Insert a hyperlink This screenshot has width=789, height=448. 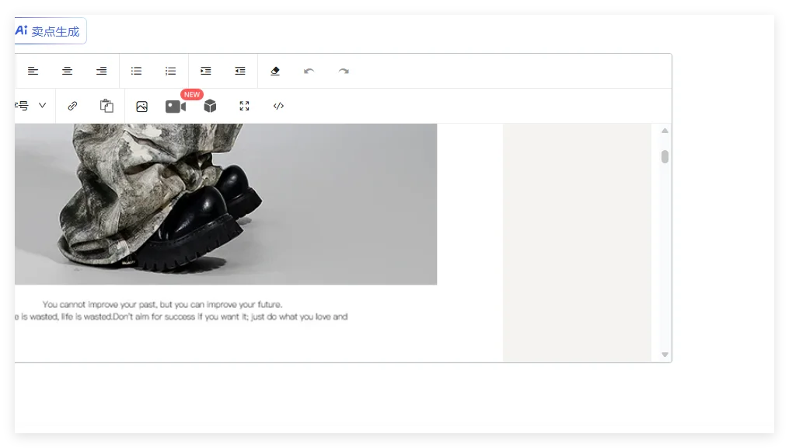click(72, 106)
